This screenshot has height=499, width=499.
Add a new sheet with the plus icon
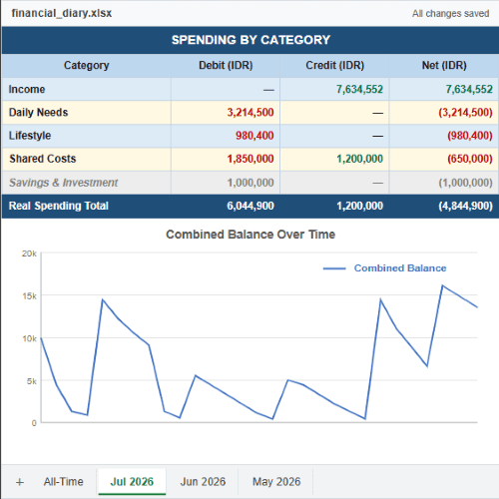tap(20, 482)
